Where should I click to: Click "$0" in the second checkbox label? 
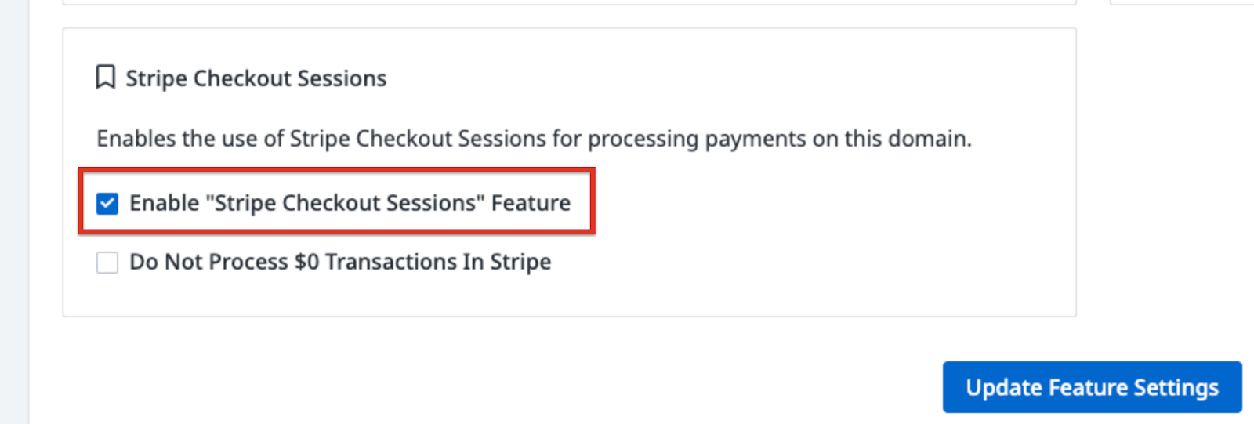pos(306,262)
